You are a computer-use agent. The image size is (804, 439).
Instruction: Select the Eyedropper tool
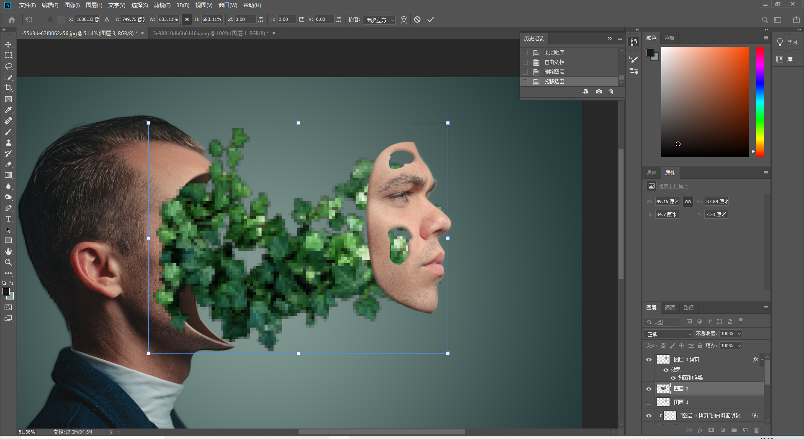[8, 110]
